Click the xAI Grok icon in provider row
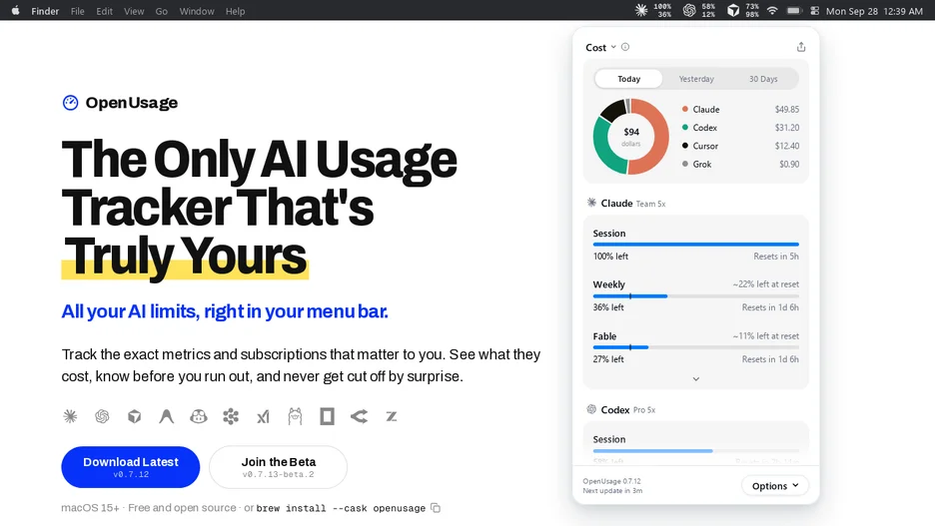This screenshot has width=935, height=526. [263, 416]
